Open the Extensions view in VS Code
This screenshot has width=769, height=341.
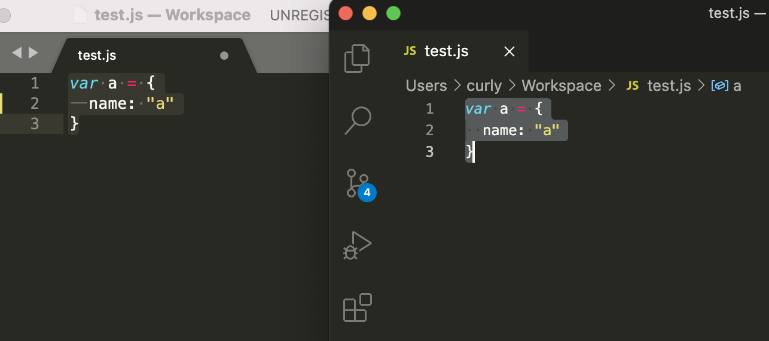(x=358, y=307)
